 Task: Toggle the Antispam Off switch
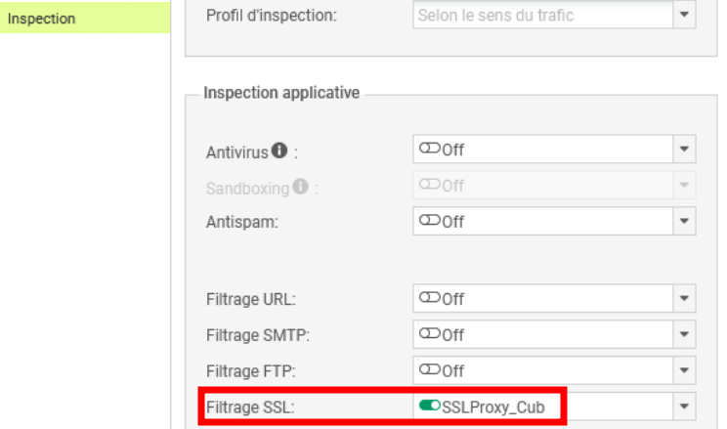(x=429, y=221)
